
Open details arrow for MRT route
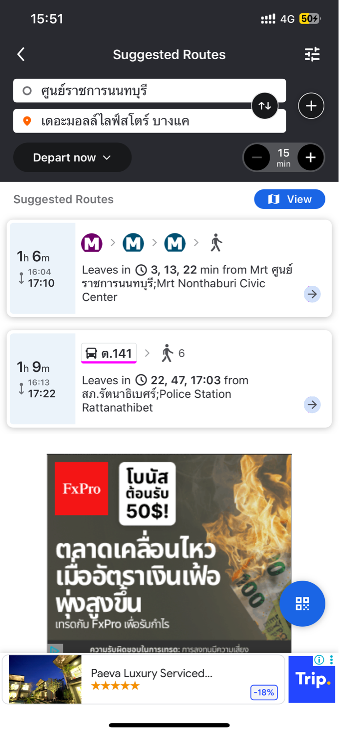[312, 294]
